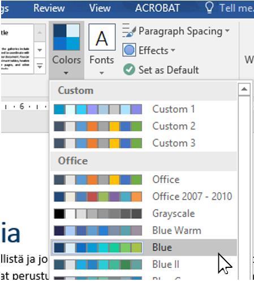Click the green Set as Default checkmark icon
Screen dimensions: 254x282
coord(129,70)
